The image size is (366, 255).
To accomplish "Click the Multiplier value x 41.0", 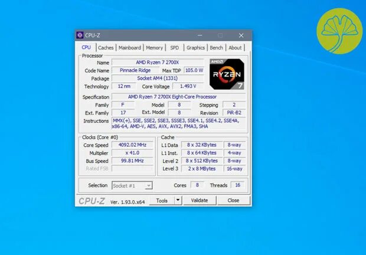I will point(132,153).
